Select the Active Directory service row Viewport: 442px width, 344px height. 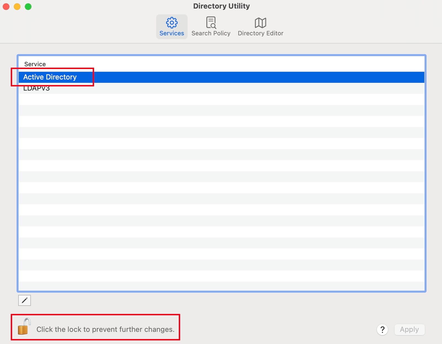coord(221,77)
